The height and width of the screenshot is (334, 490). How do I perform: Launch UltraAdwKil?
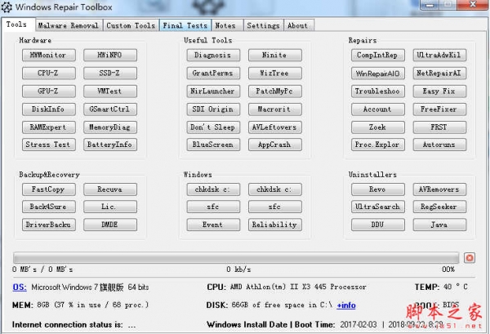(x=439, y=56)
